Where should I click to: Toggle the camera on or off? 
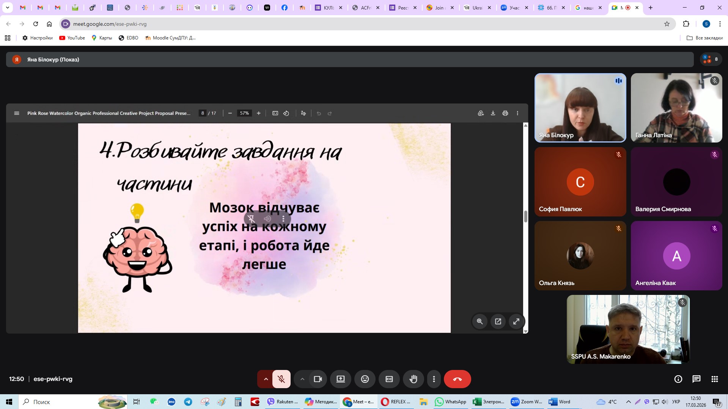point(318,379)
